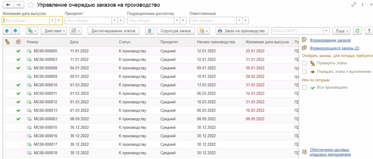This screenshot has height=159, width=373.
Task: Sort by Приоритет column header
Action: (x=176, y=42)
